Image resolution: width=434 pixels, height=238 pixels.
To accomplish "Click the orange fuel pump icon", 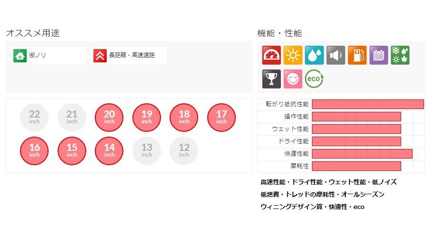I will [357, 55].
